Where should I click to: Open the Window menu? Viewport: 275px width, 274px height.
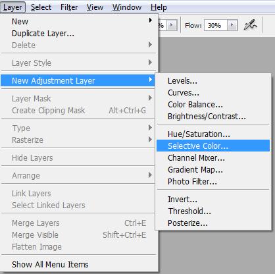tap(127, 7)
